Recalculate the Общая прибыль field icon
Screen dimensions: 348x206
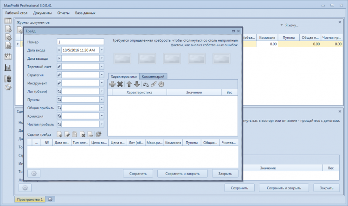coord(59,108)
